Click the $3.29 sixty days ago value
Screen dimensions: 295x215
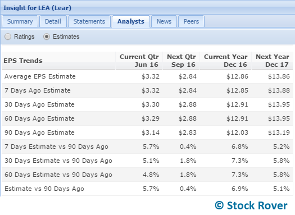(151, 118)
